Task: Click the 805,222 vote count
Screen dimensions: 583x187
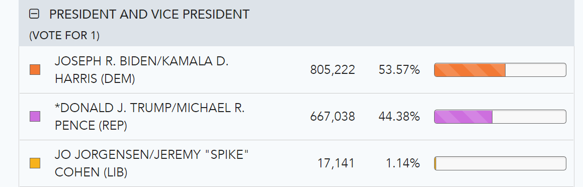Action: click(x=332, y=70)
